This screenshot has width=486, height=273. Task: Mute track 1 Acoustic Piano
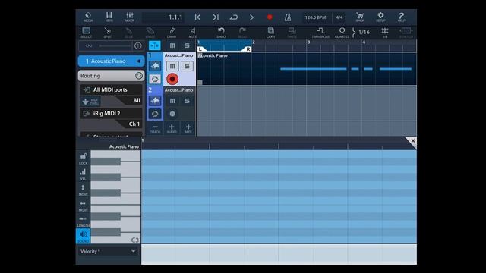[172, 66]
